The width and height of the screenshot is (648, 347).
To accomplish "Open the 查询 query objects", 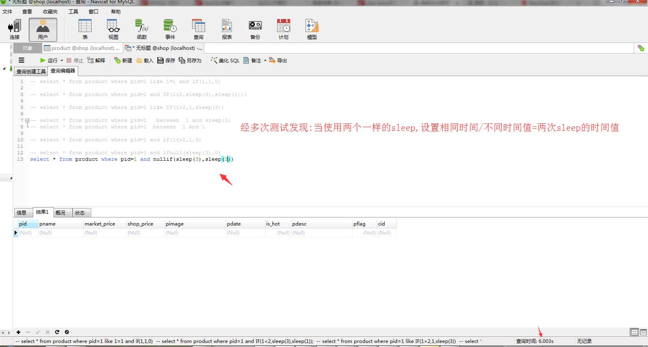I will click(x=199, y=30).
